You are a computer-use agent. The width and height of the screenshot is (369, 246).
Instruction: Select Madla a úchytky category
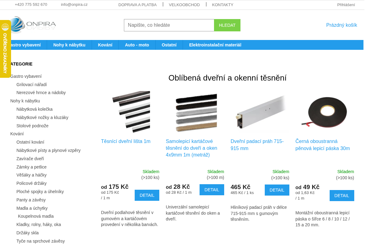[32, 208]
